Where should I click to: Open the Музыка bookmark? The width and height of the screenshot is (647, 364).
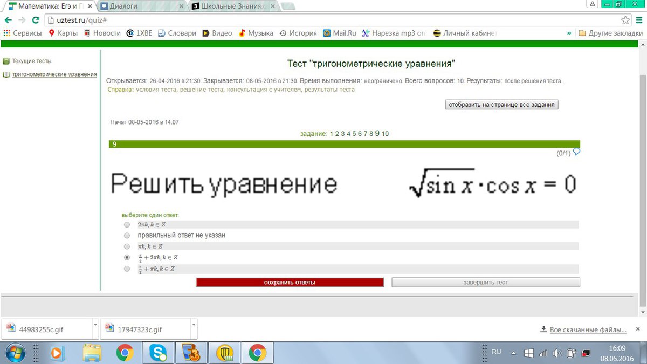(256, 33)
